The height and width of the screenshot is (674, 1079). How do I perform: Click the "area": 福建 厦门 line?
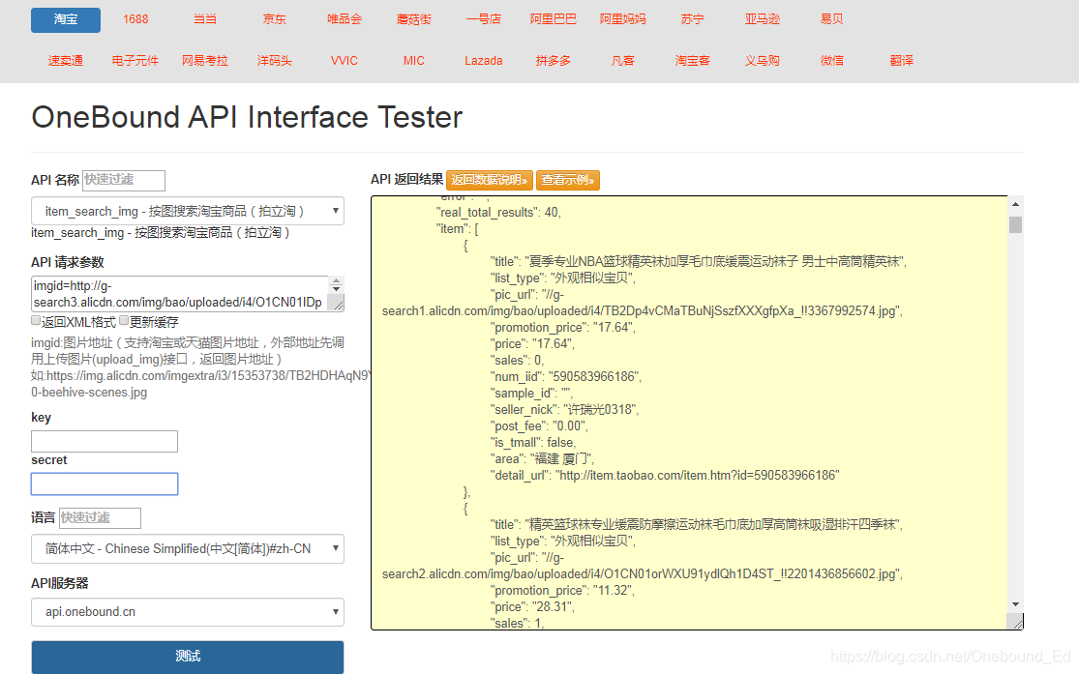[542, 459]
